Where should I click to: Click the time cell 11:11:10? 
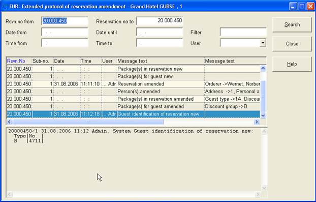click(90, 84)
